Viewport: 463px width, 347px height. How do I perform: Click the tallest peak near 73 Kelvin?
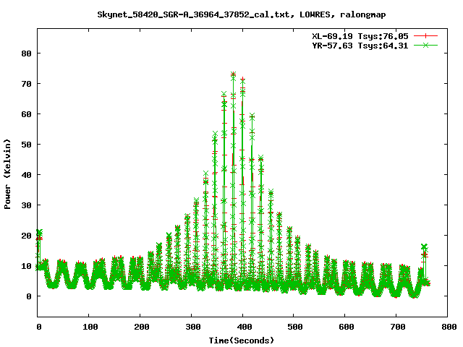(233, 74)
